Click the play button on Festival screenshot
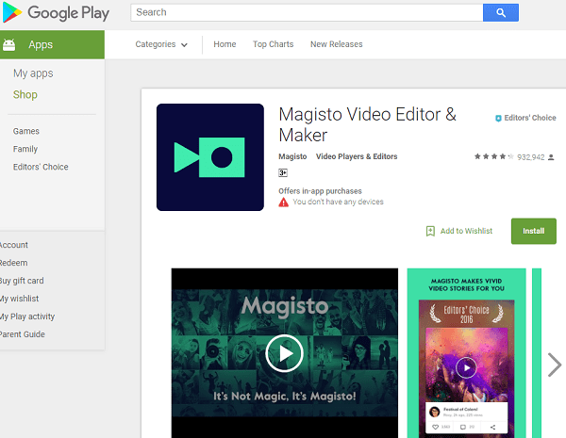Viewport: 566px width, 438px height. 466,367
